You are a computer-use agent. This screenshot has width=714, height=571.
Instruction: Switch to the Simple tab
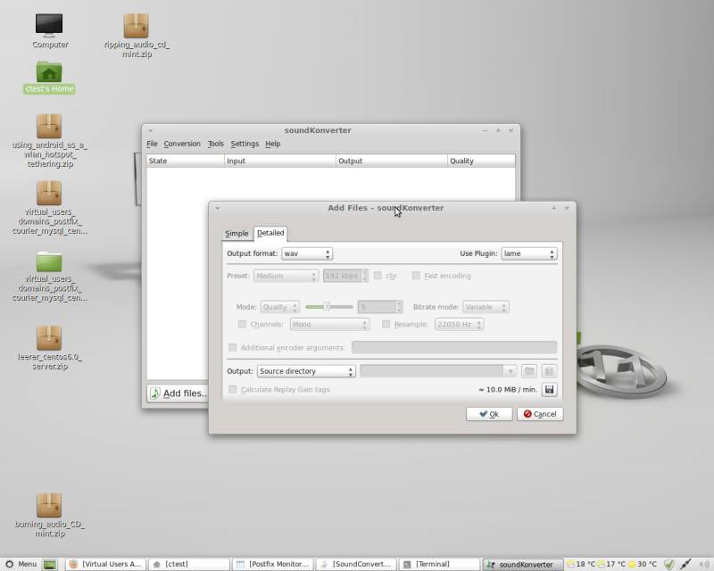237,234
